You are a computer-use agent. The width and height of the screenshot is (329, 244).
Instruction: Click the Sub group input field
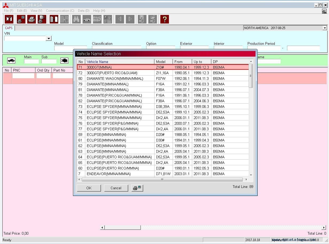[49, 61]
